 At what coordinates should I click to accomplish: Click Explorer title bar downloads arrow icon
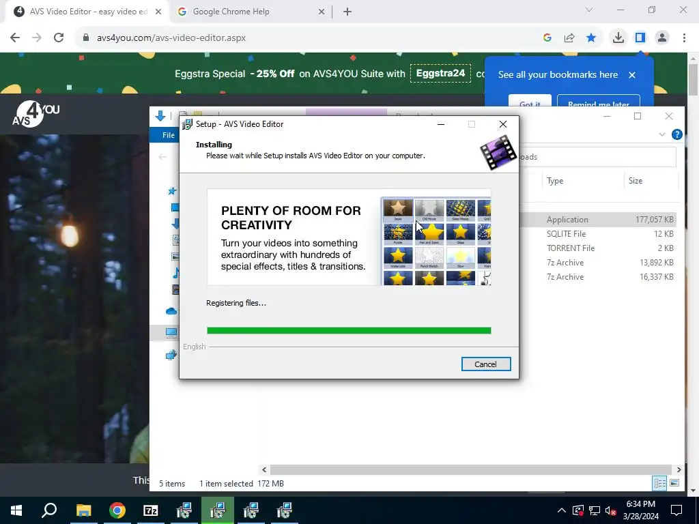160,116
